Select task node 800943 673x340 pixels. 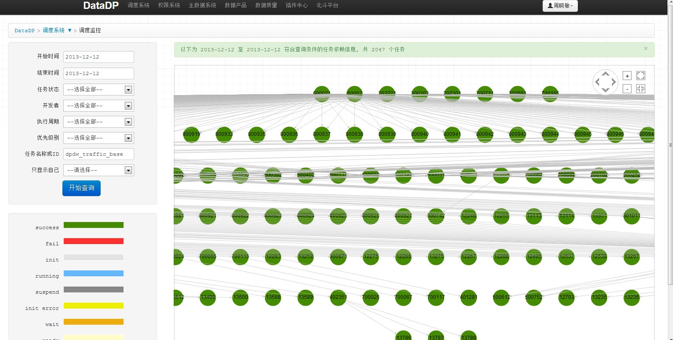click(x=518, y=134)
